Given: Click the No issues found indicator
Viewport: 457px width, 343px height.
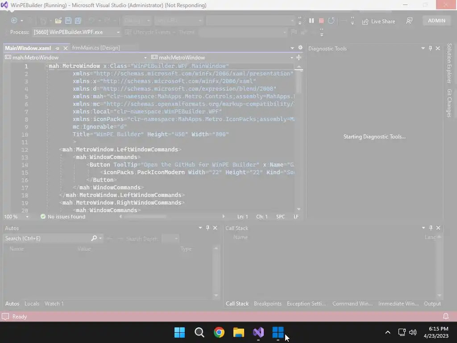Looking at the screenshot, I should (x=63, y=217).
